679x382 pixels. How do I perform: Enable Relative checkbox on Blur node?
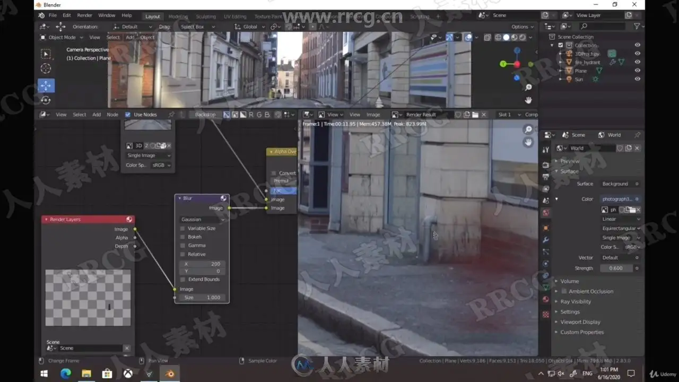point(183,254)
